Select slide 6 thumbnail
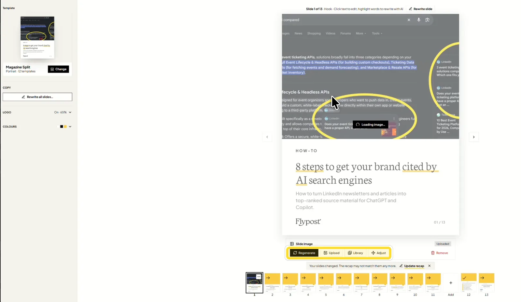The image size is (521, 302). [344, 283]
